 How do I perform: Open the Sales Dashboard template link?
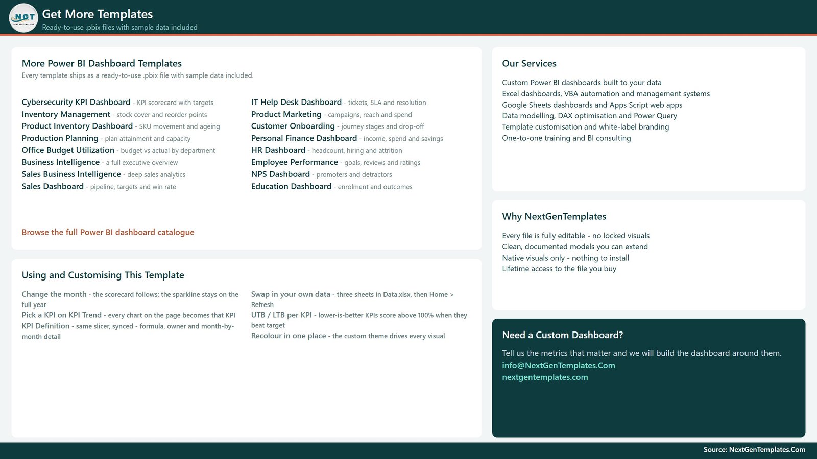(x=53, y=186)
